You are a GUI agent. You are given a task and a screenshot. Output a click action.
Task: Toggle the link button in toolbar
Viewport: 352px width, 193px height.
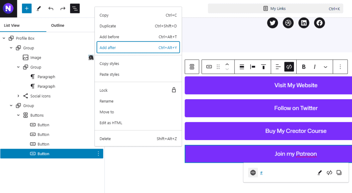(289, 67)
